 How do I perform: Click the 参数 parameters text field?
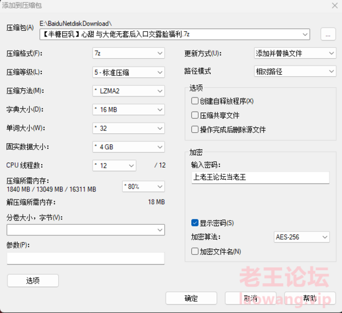point(86,258)
